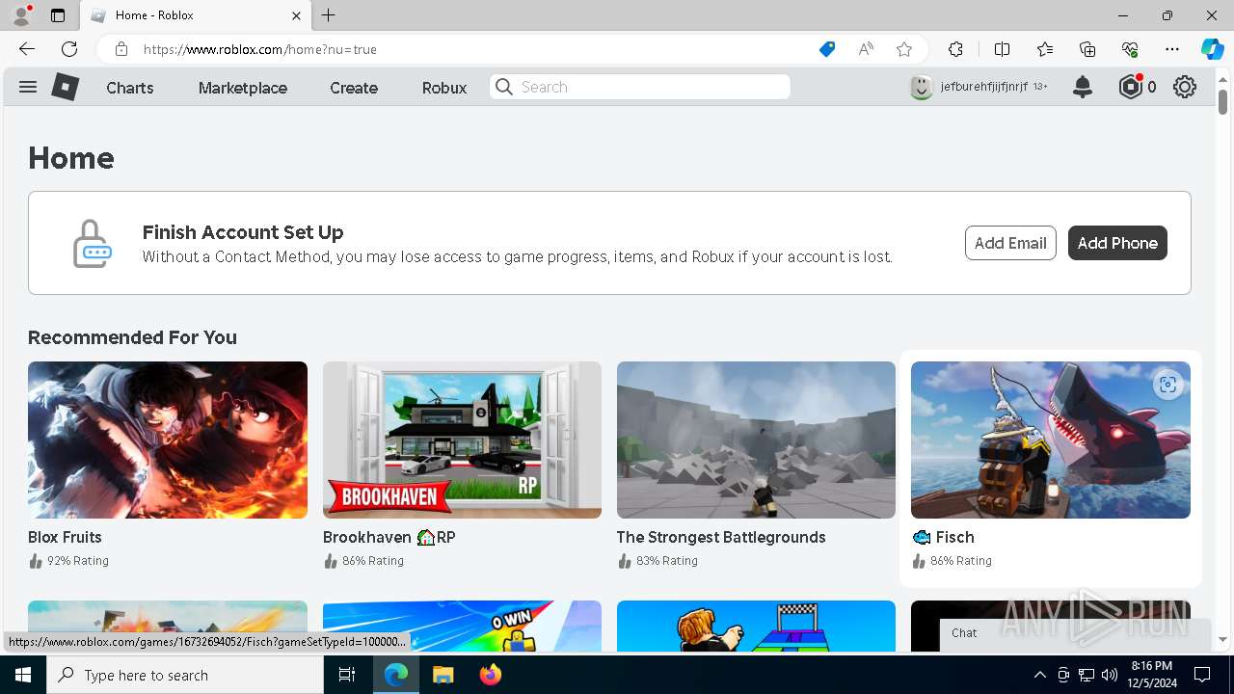Open the Brookhaven RP title link

pyautogui.click(x=389, y=537)
